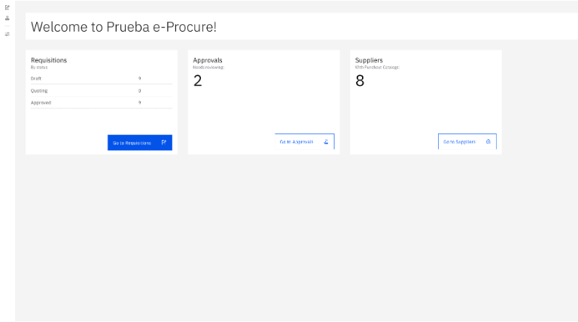Select the Approved status row label
The height and width of the screenshot is (322, 578).
41,102
